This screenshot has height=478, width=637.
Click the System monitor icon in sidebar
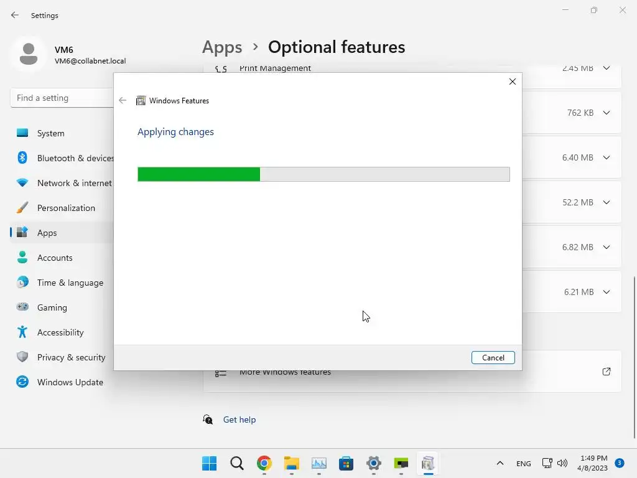[x=22, y=133]
